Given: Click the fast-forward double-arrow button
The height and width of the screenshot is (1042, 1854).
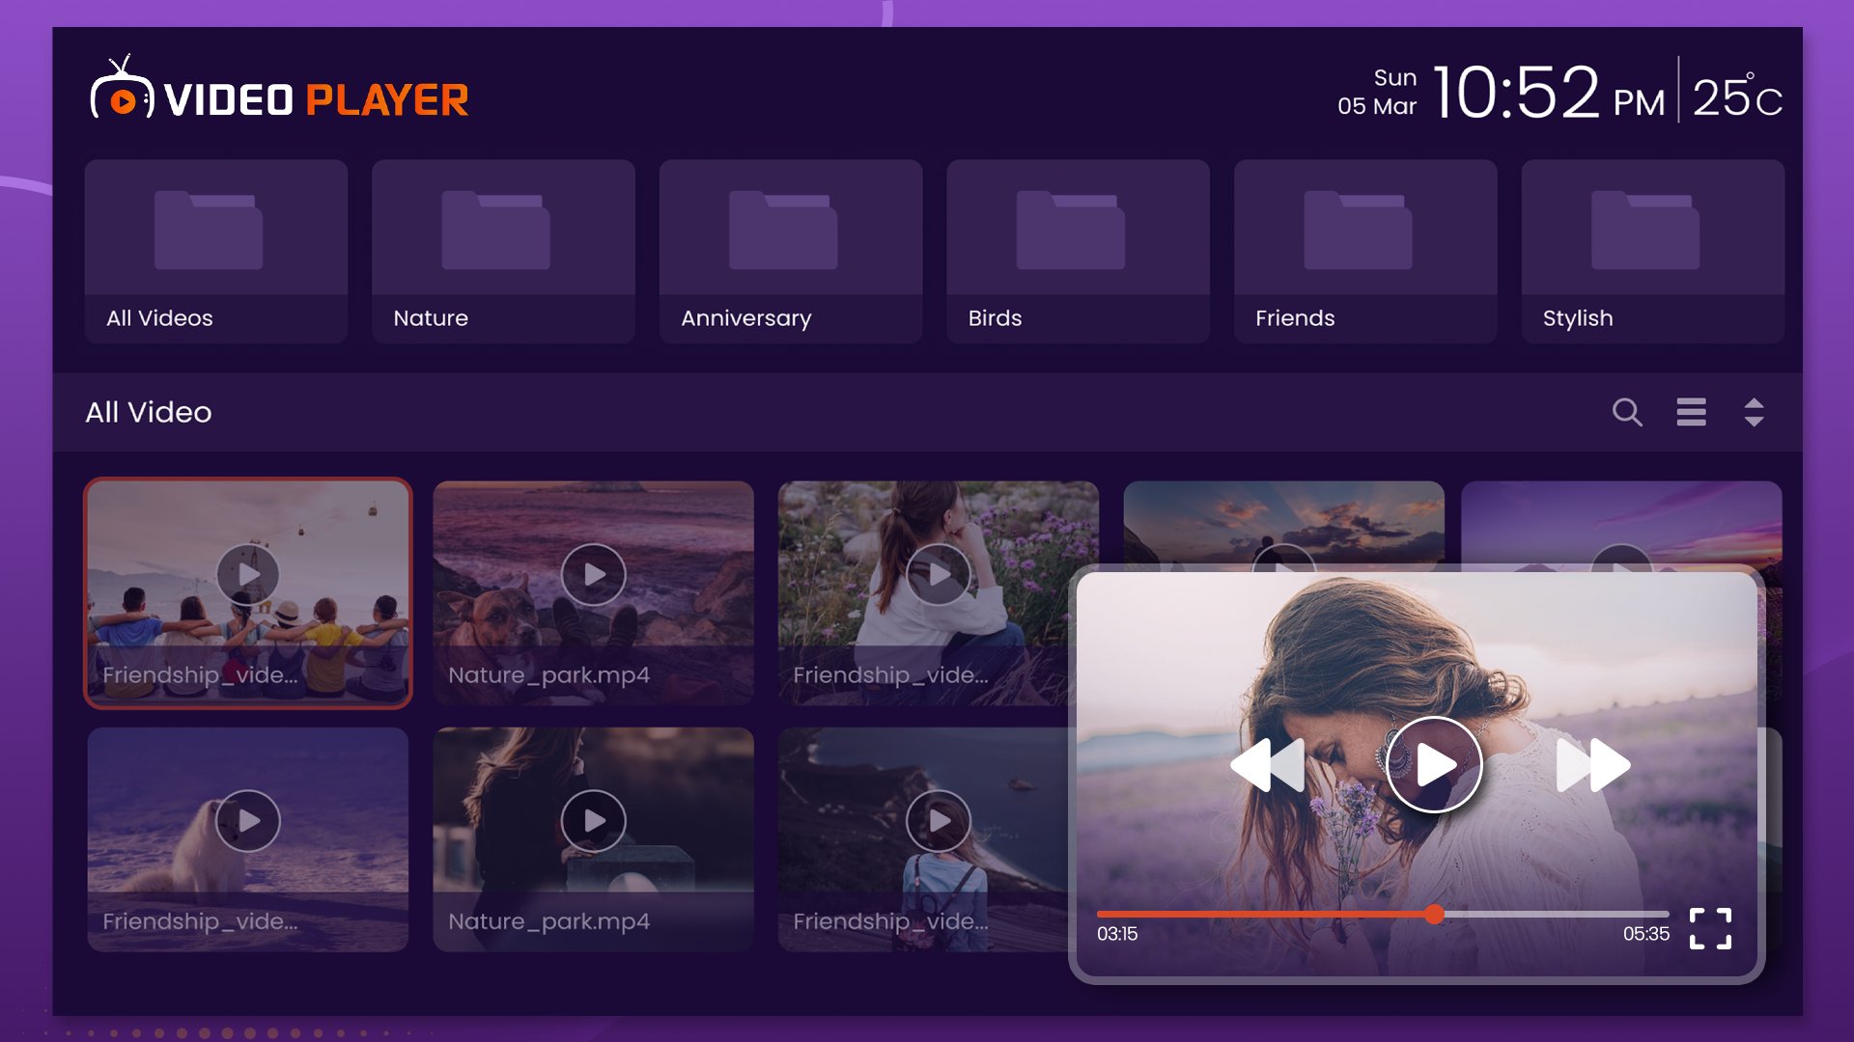Looking at the screenshot, I should coord(1592,765).
